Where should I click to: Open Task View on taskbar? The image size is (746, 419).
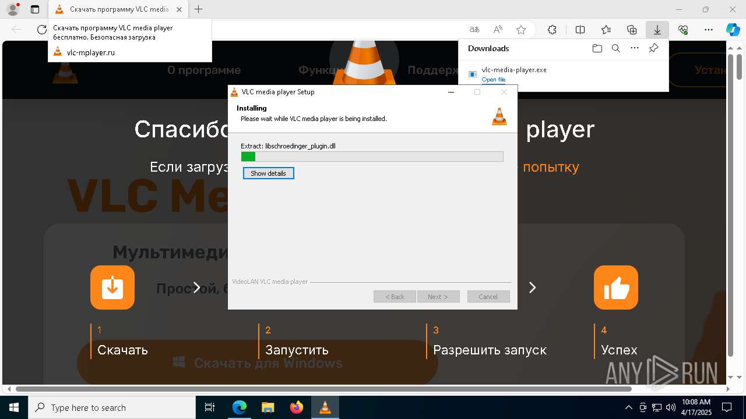(210, 407)
